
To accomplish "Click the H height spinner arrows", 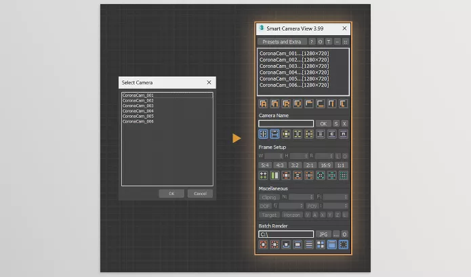I will coord(306,156).
